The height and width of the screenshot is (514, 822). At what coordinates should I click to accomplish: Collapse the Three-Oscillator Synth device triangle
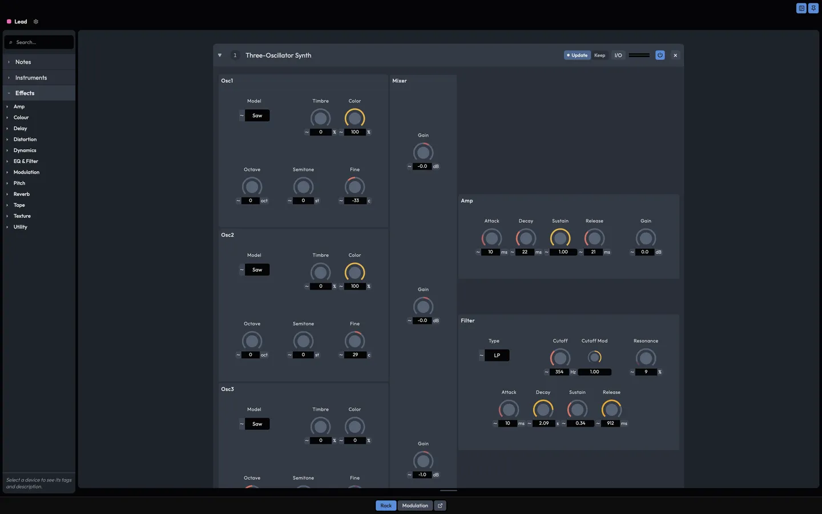(x=220, y=55)
